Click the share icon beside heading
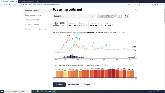 136,10
